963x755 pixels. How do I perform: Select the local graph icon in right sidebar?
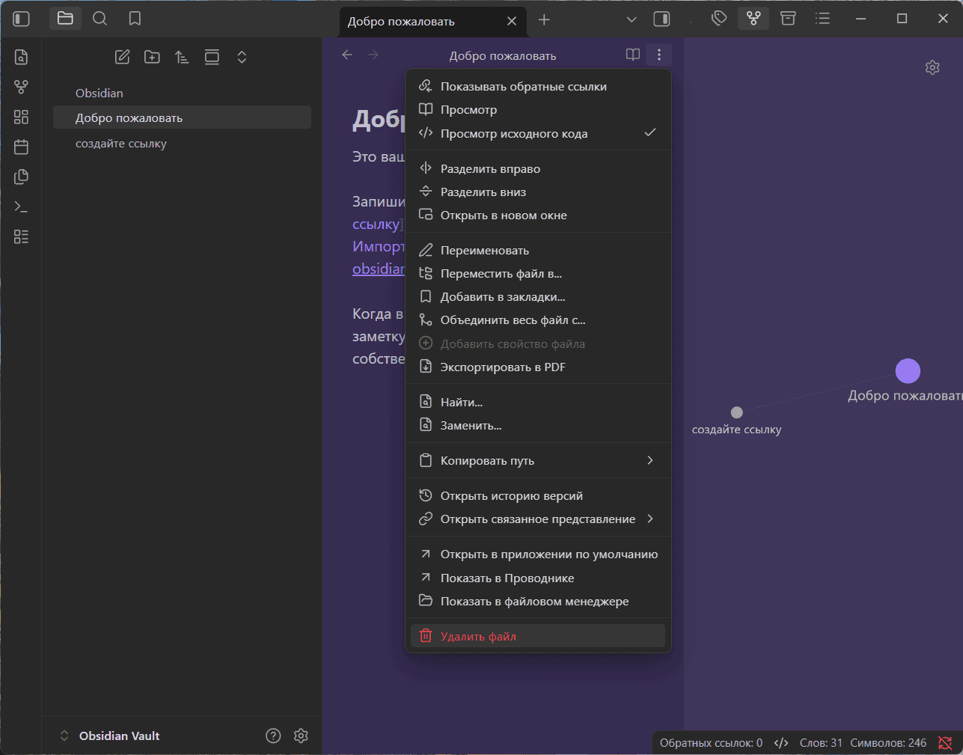coord(753,19)
